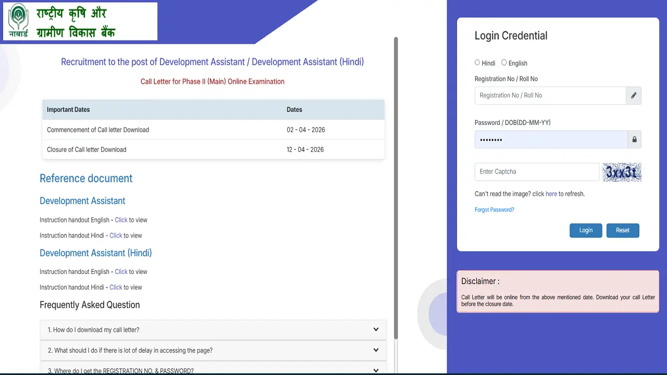Open the Forgot Password link
Viewport: 667px width, 375px height.
(x=494, y=209)
